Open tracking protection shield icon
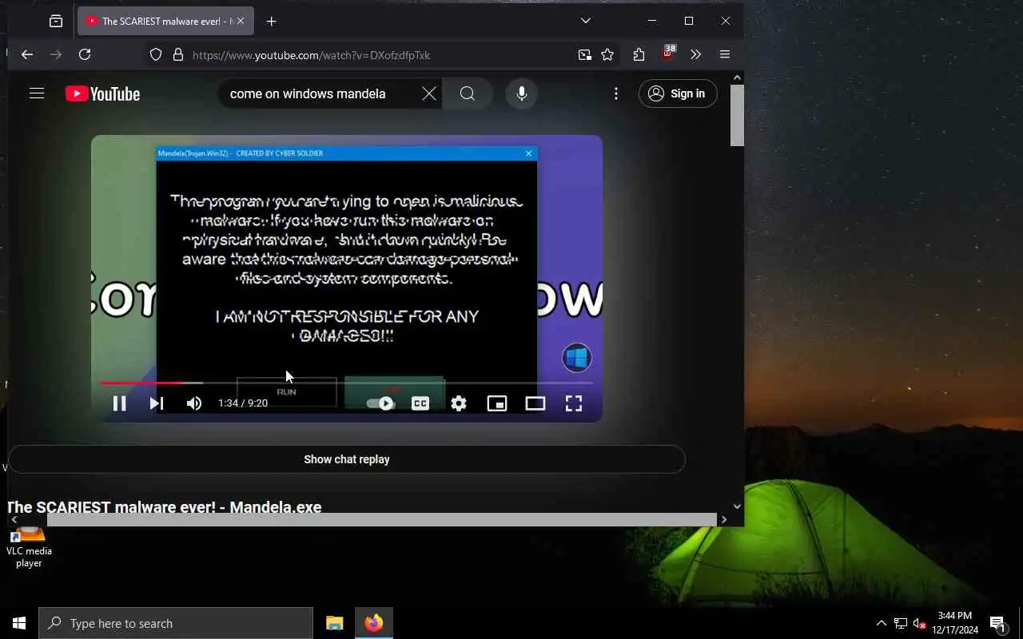1023x639 pixels. (x=156, y=55)
